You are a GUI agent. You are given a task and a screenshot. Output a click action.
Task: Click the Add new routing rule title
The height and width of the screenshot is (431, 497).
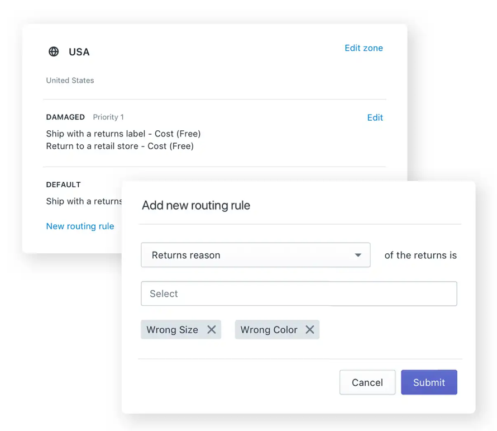coord(196,205)
